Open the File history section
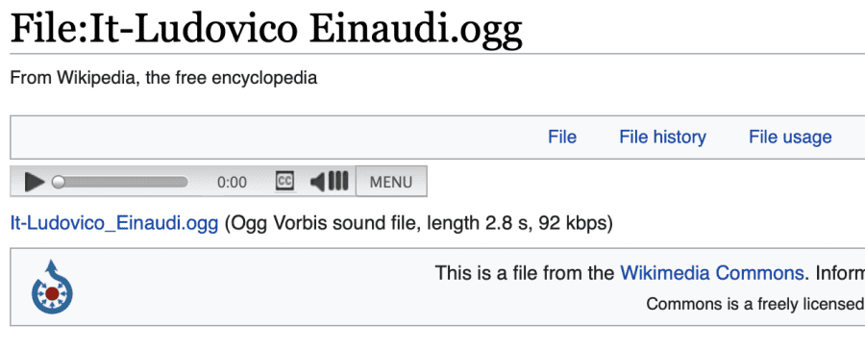Image resolution: width=865 pixels, height=350 pixels. 662,137
